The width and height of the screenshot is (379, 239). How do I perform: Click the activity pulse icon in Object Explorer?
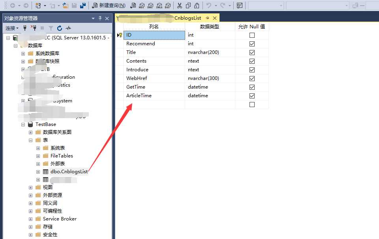[x=68, y=28]
